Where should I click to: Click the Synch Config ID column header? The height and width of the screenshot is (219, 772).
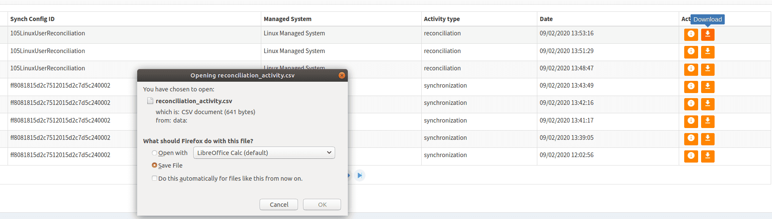coord(33,19)
